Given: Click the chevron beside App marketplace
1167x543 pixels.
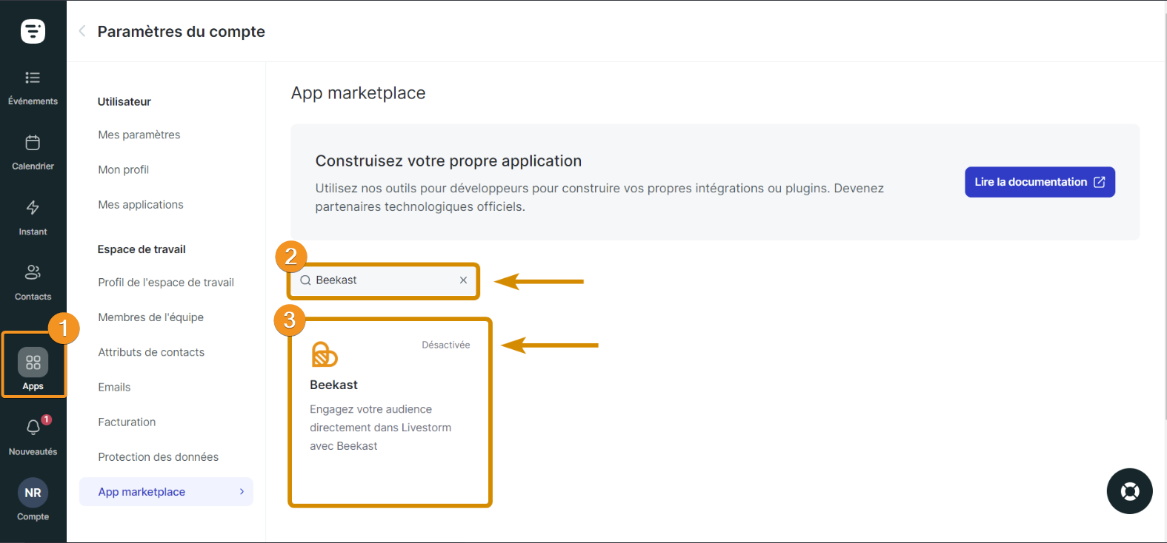Looking at the screenshot, I should tap(242, 492).
